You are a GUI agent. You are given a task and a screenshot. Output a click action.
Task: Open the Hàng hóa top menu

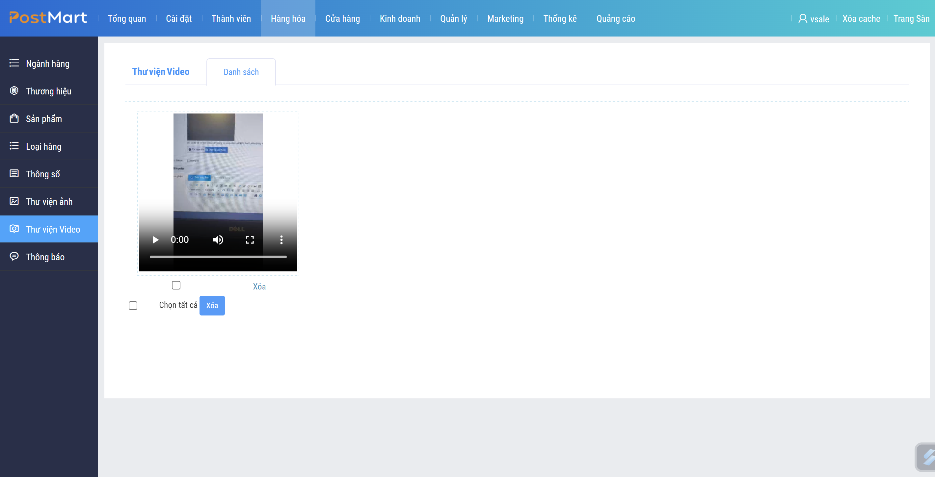(288, 18)
